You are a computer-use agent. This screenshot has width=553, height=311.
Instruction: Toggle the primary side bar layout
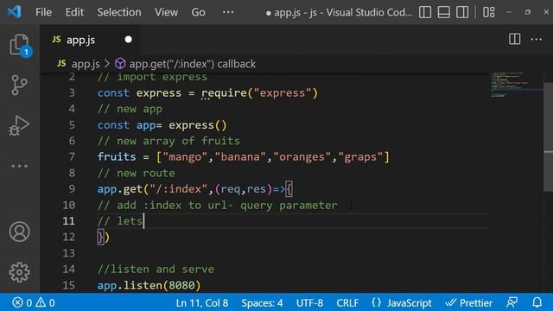pos(425,12)
